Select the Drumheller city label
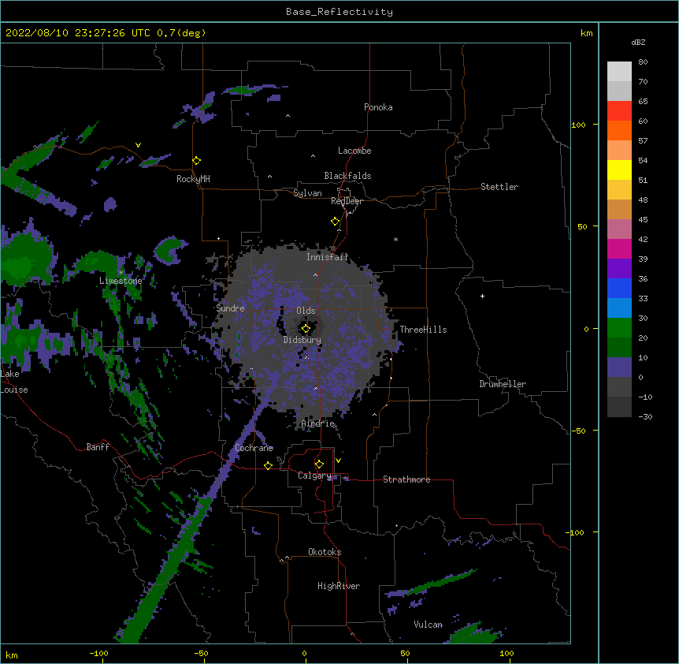 pyautogui.click(x=503, y=384)
